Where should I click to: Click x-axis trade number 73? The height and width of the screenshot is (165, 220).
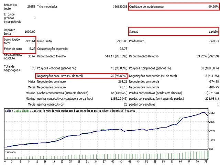coord(206,162)
